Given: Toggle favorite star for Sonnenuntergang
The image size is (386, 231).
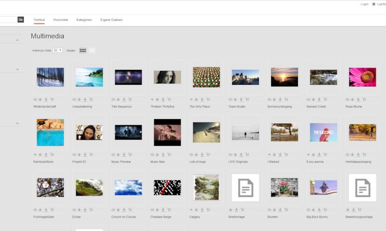Looking at the screenshot, I should pyautogui.click(x=274, y=100).
